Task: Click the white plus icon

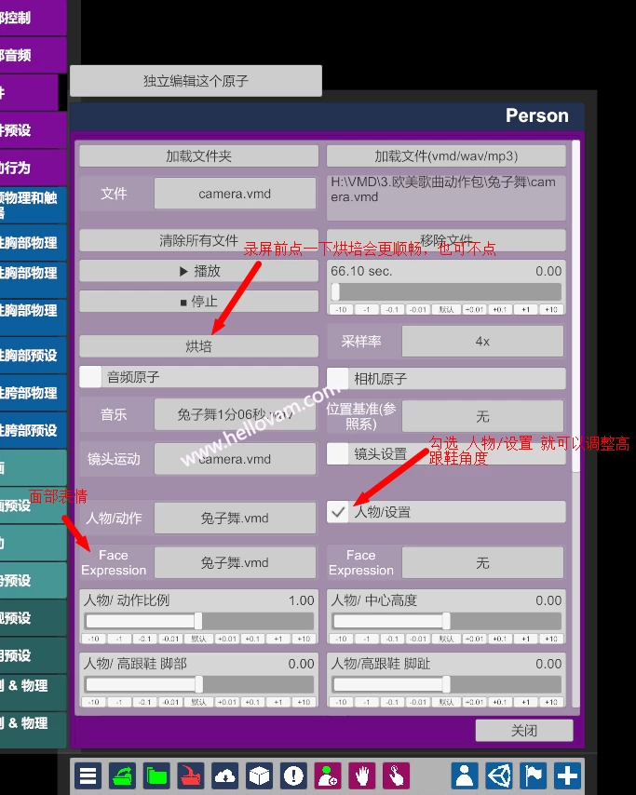Action: 567,775
